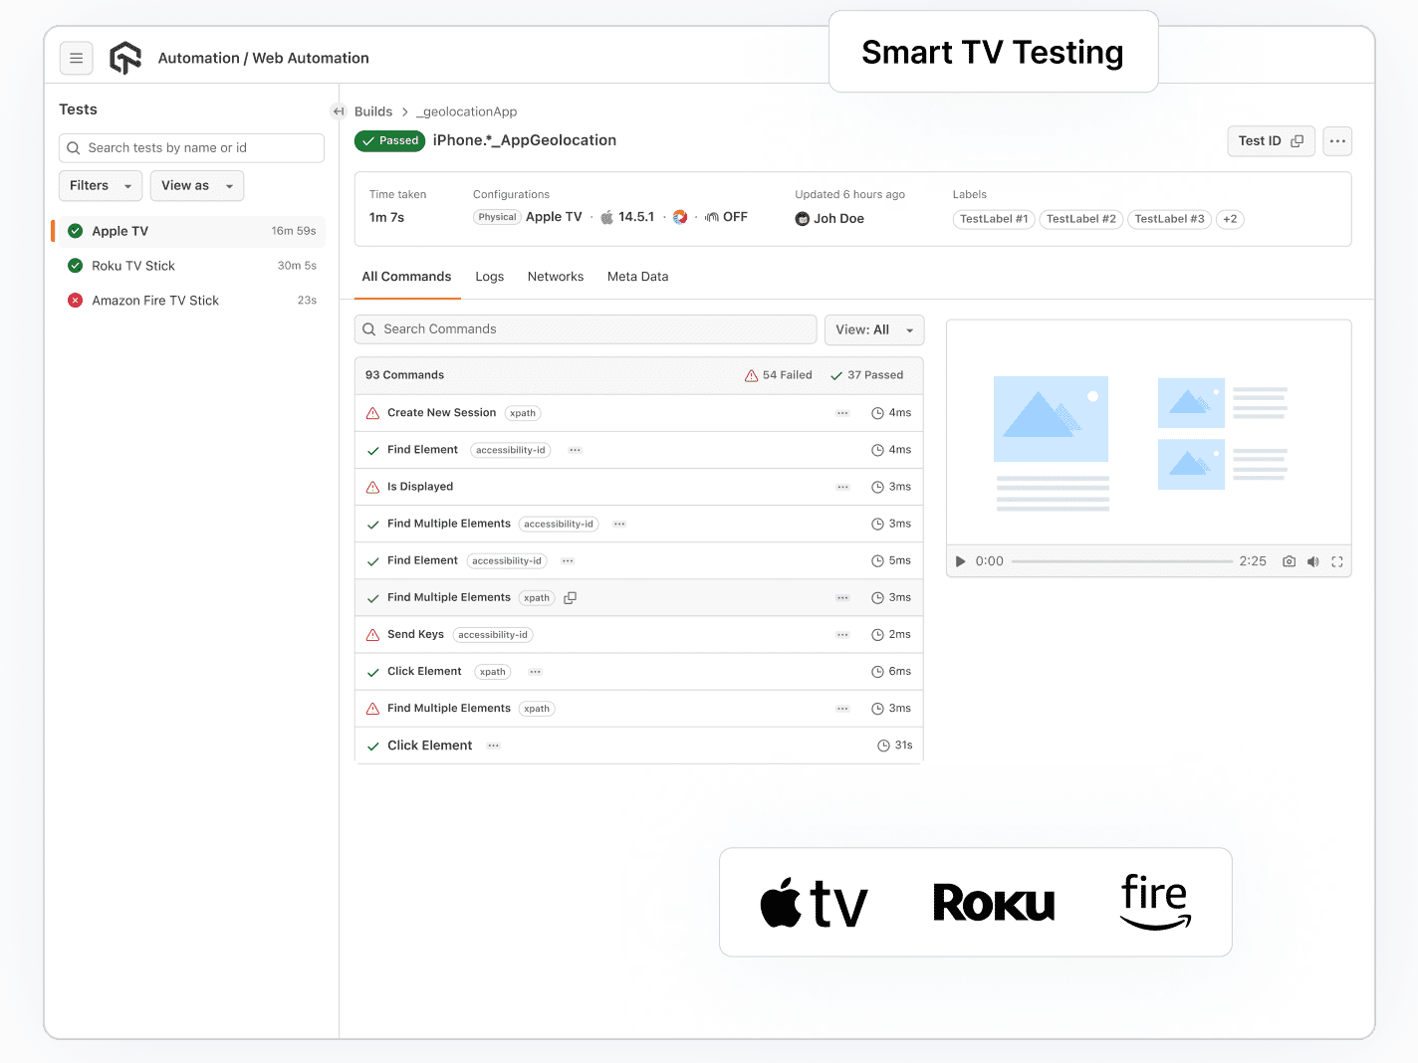Image resolution: width=1418 pixels, height=1063 pixels.
Task: Open ellipsis menu on the Send Keys row
Action: pos(842,635)
